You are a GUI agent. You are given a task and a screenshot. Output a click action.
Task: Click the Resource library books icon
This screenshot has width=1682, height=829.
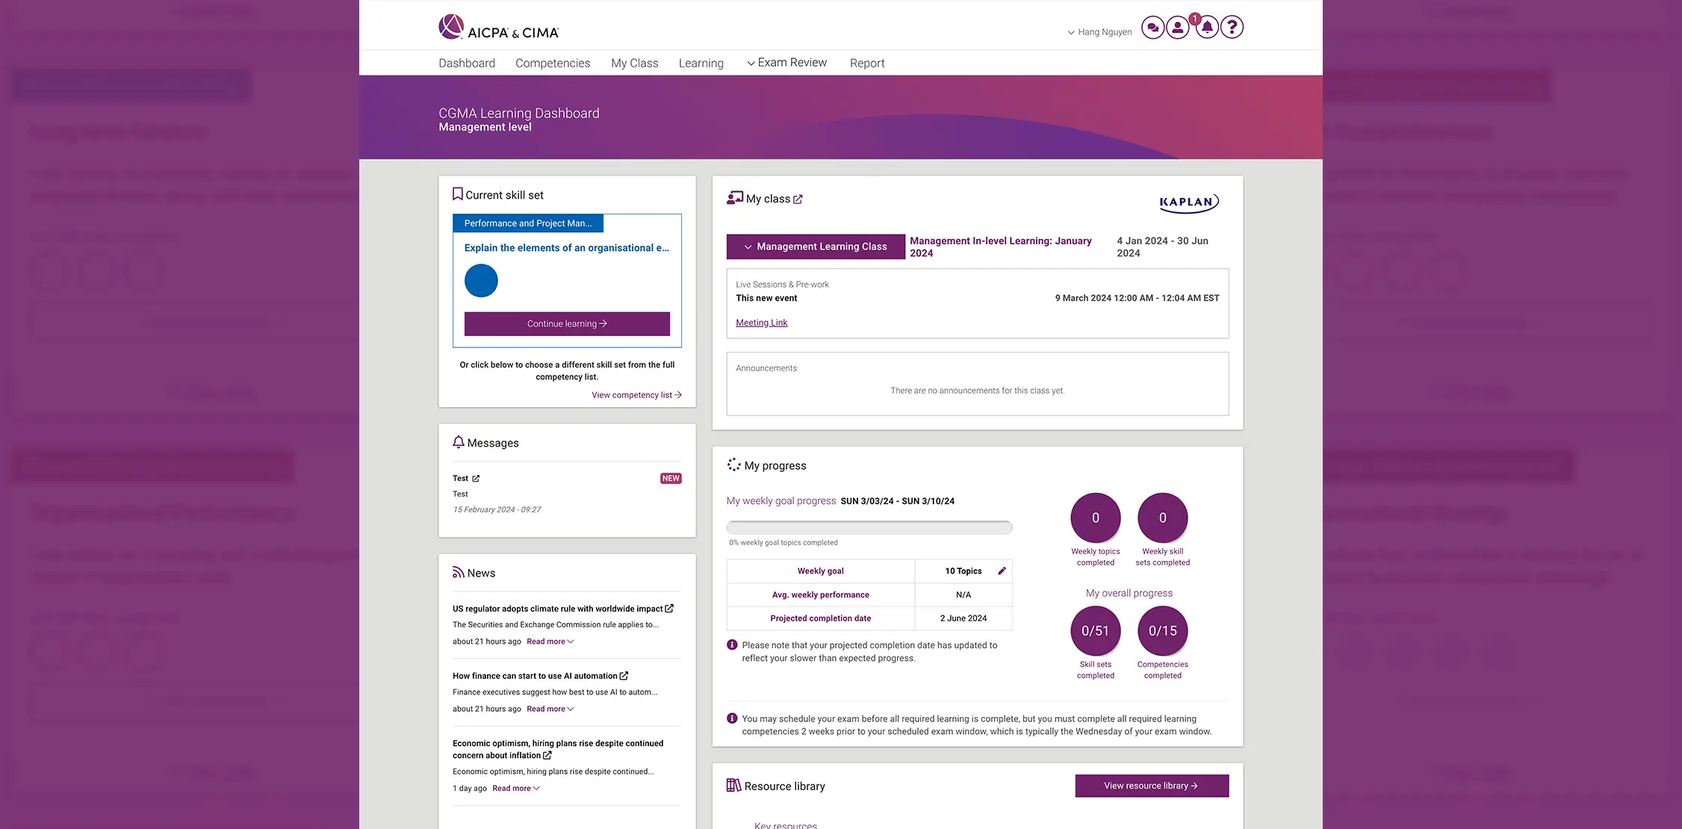(734, 786)
